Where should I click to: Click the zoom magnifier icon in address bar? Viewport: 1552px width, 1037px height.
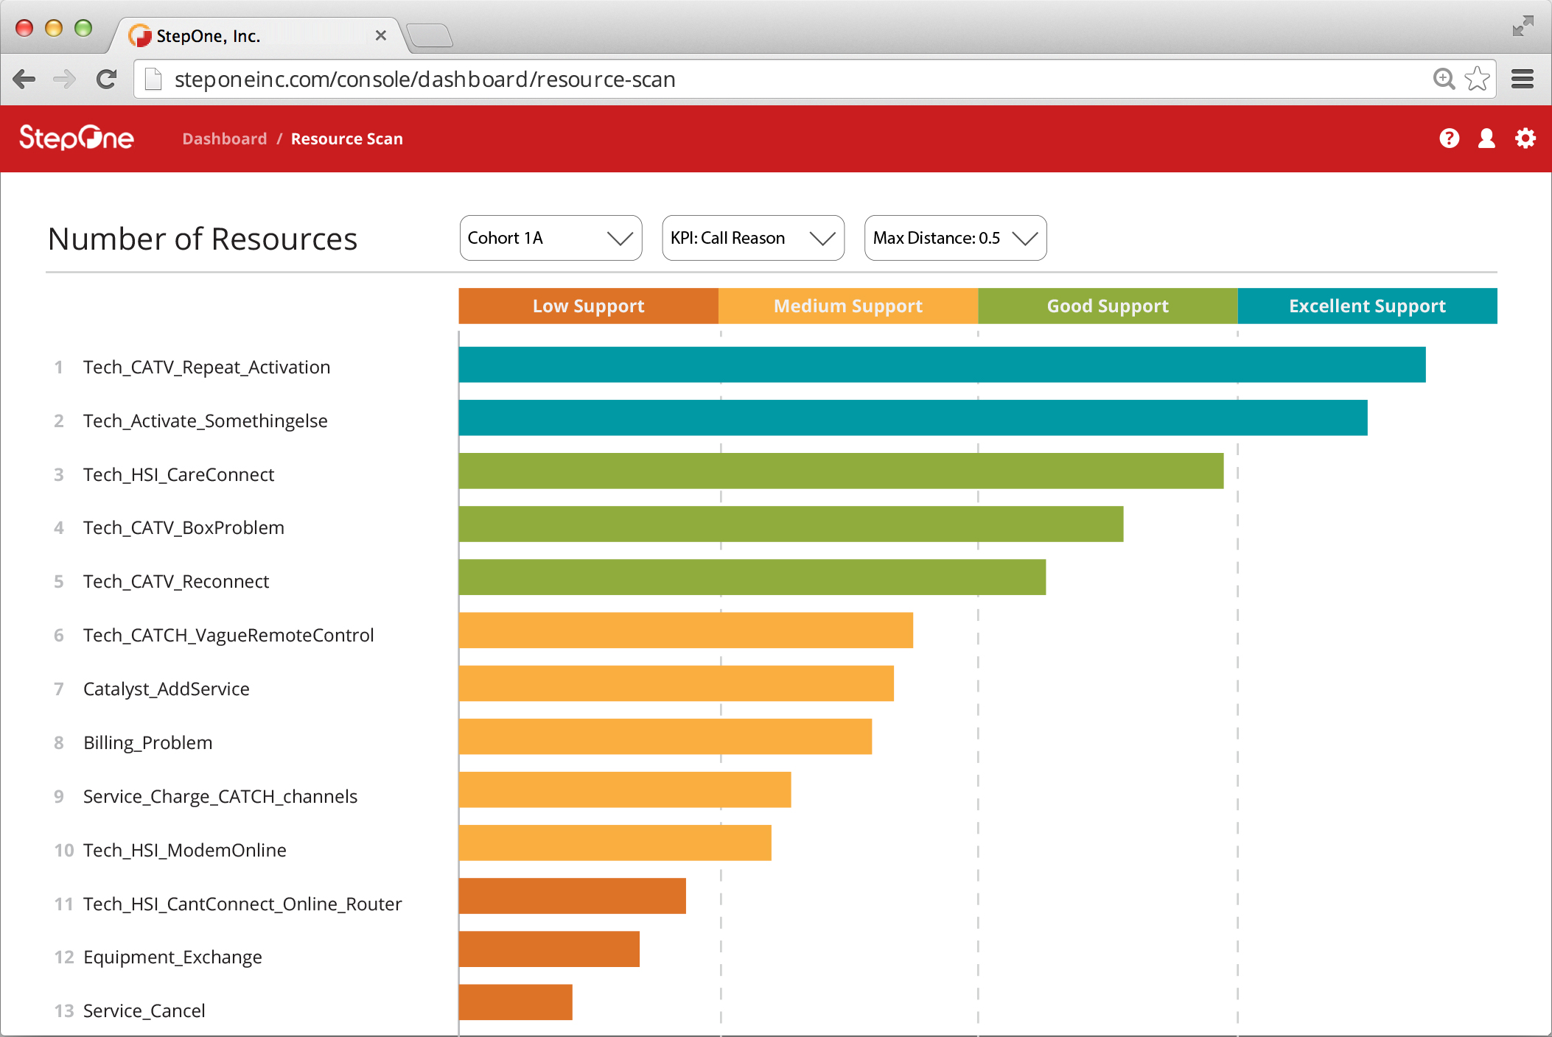coord(1444,79)
